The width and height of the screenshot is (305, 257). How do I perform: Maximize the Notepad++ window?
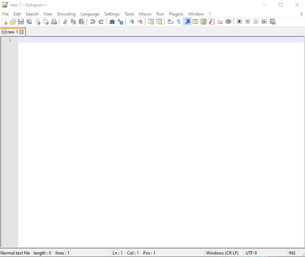point(281,5)
